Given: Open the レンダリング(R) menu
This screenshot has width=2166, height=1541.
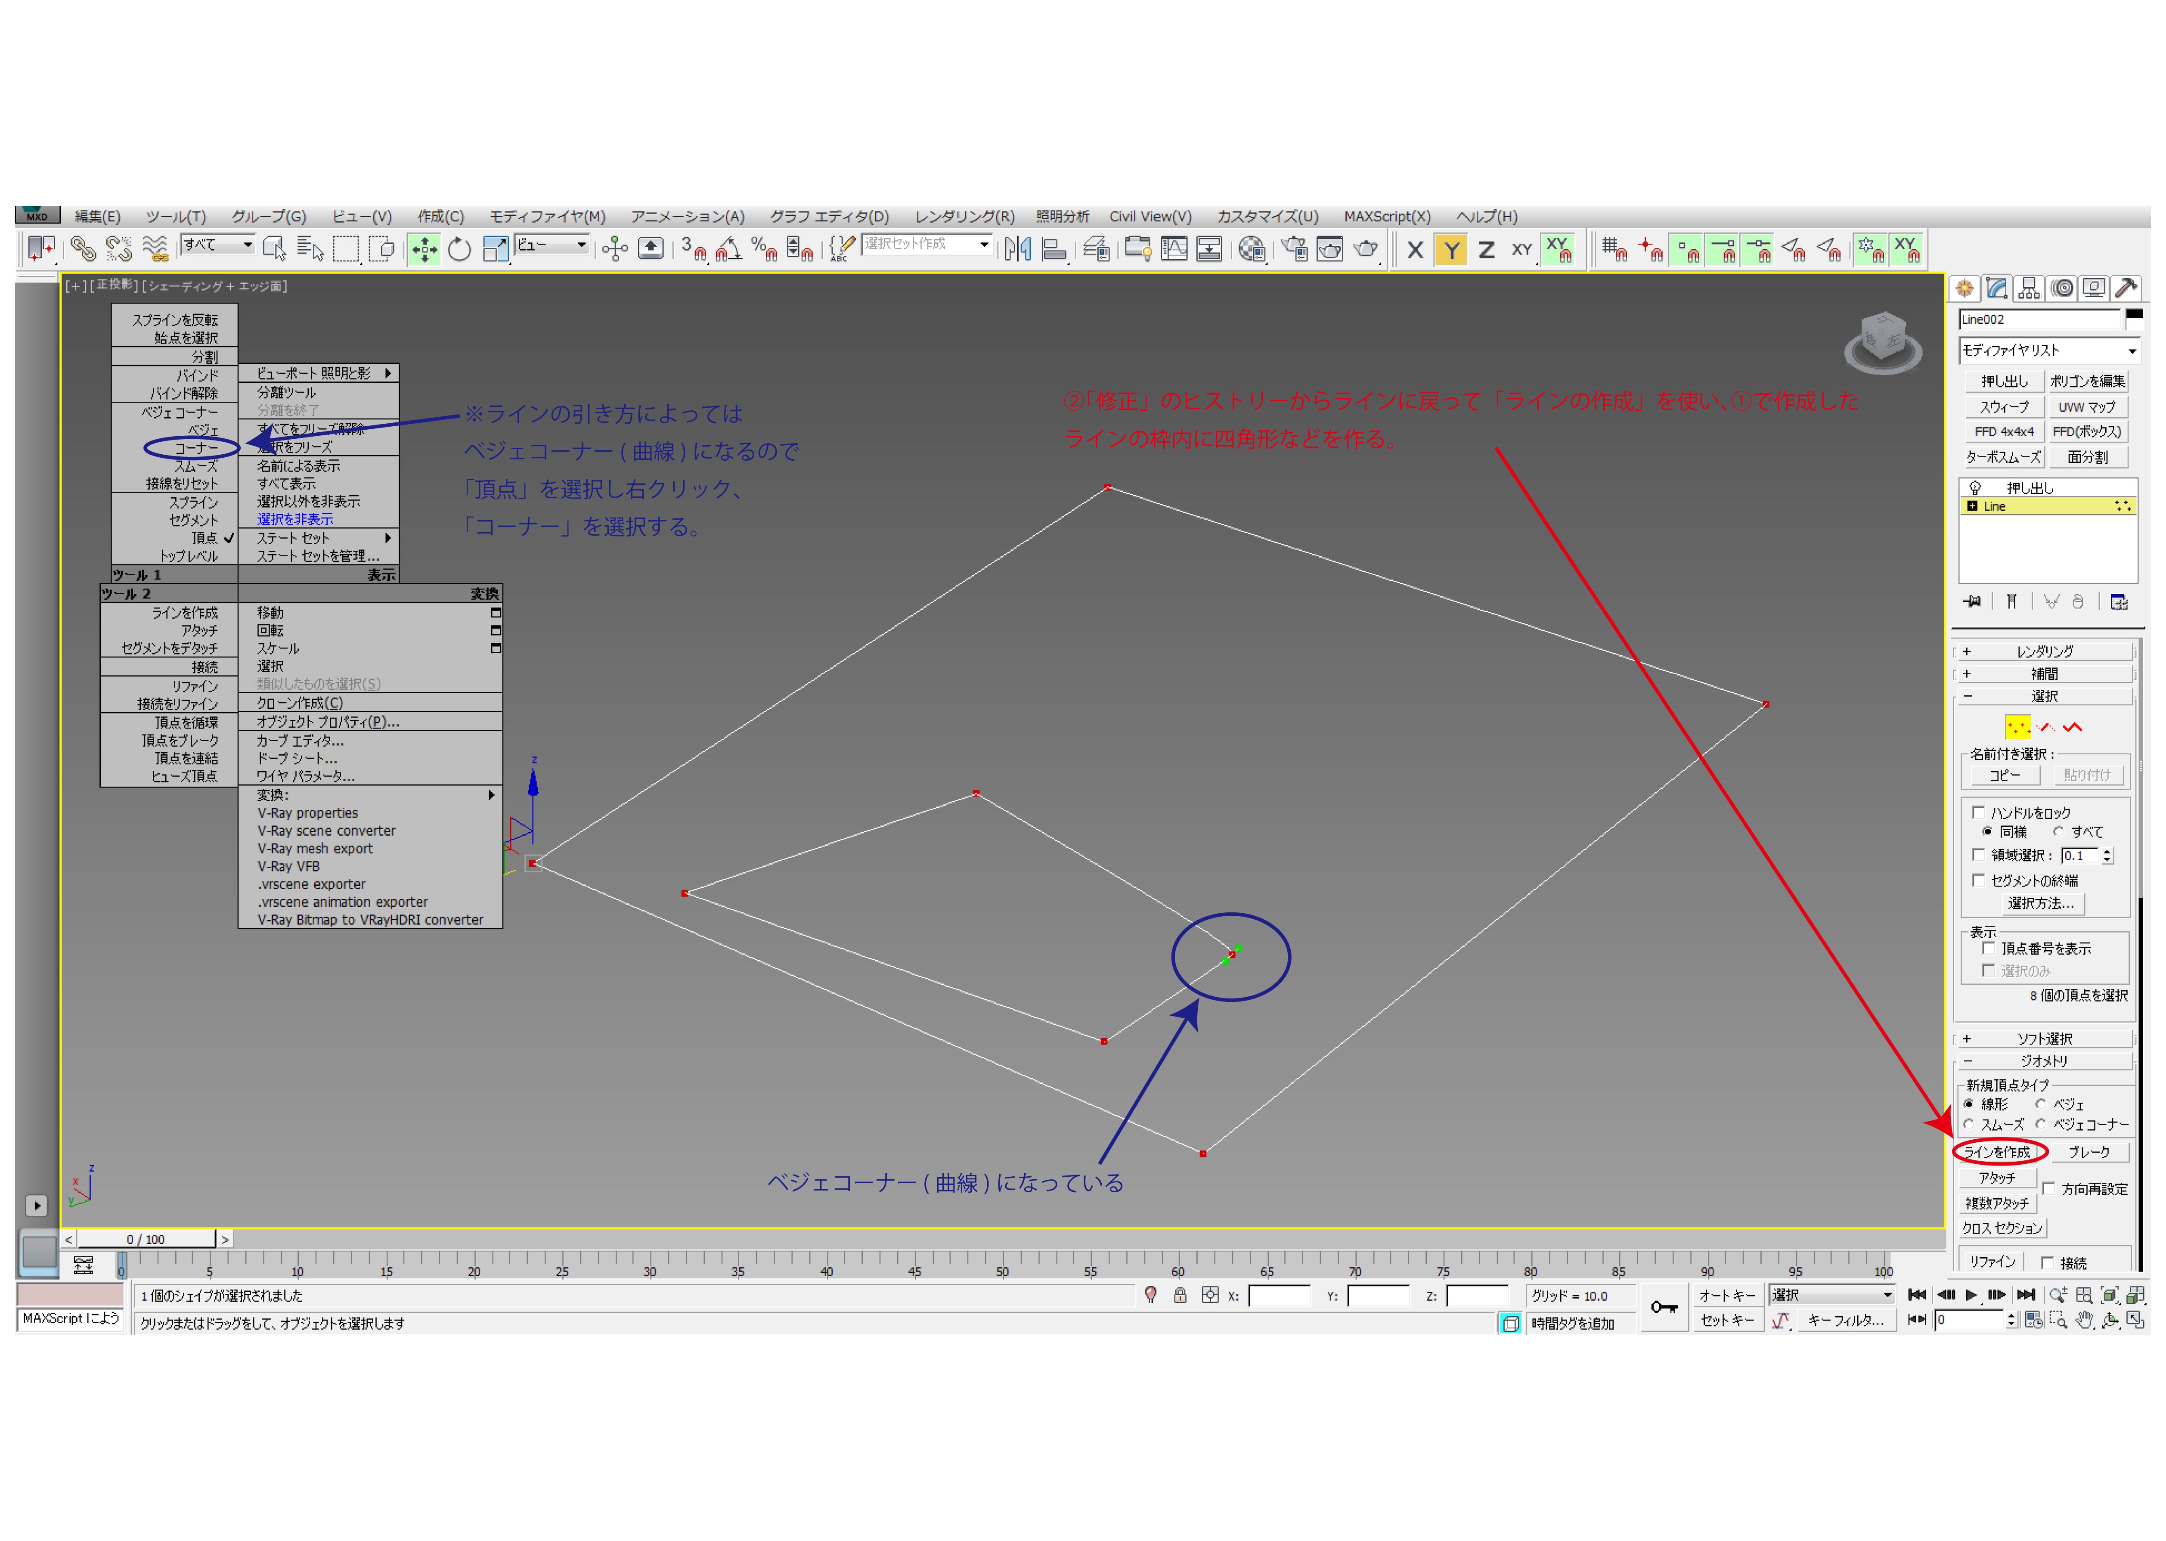Looking at the screenshot, I should [x=964, y=216].
